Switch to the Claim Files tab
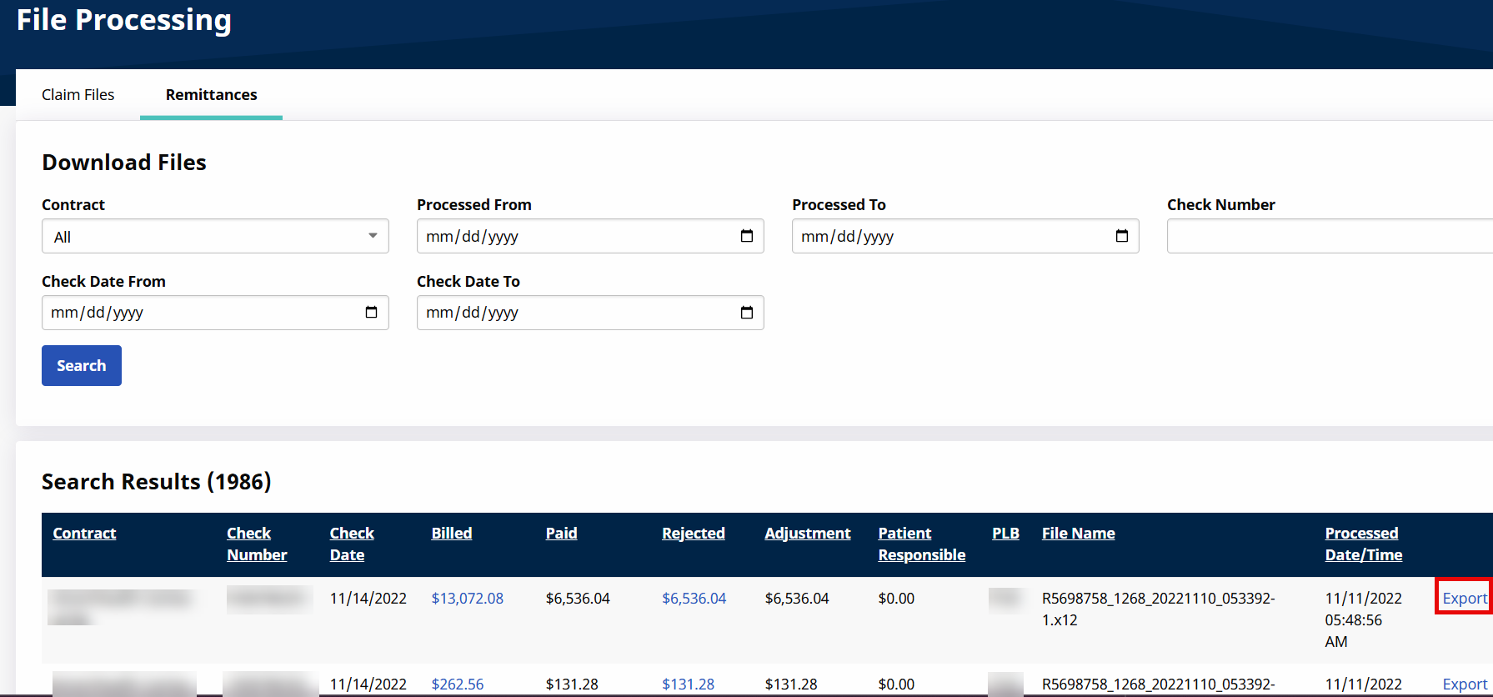Image resolution: width=1493 pixels, height=697 pixels. click(78, 95)
